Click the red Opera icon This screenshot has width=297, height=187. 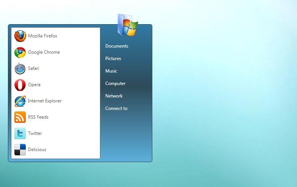click(20, 85)
